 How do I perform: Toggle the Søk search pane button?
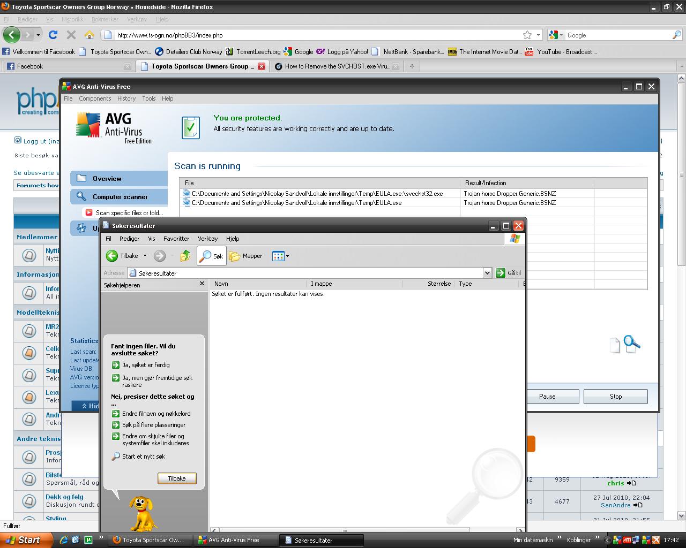tap(211, 256)
